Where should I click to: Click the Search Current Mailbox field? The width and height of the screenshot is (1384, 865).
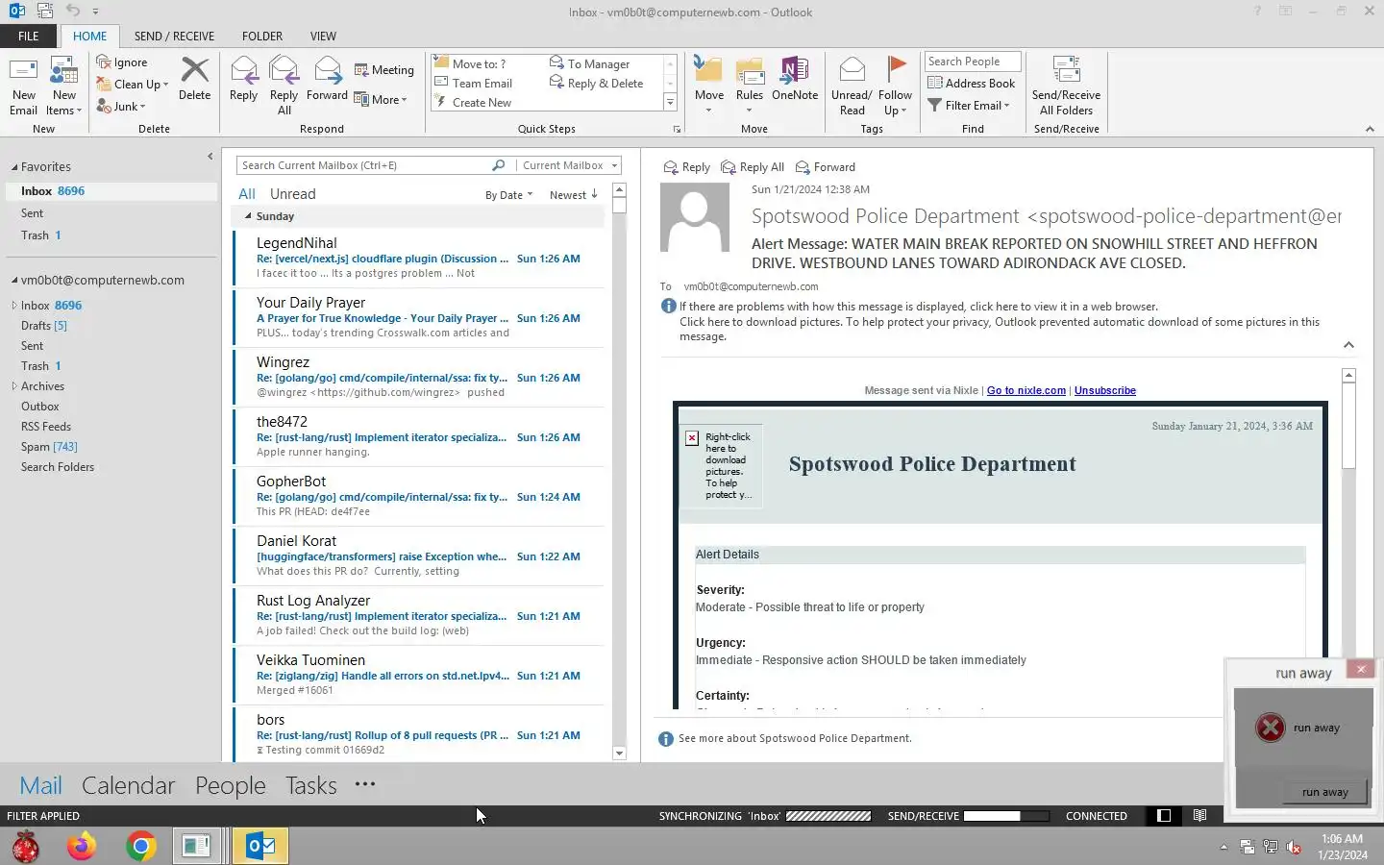(x=364, y=165)
